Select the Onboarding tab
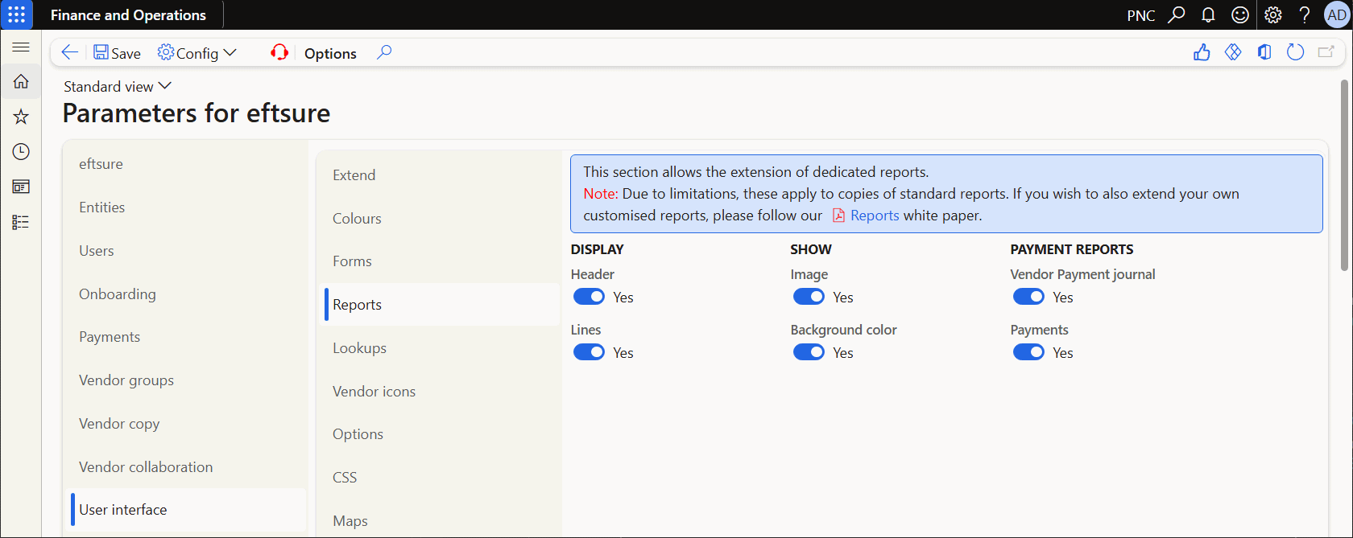Viewport: 1353px width, 538px height. click(185, 294)
